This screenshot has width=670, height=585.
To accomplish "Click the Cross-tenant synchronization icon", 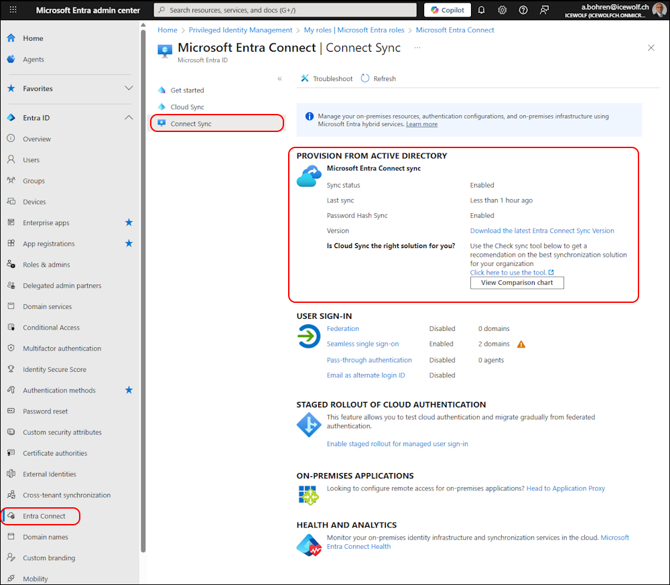I will (x=11, y=495).
